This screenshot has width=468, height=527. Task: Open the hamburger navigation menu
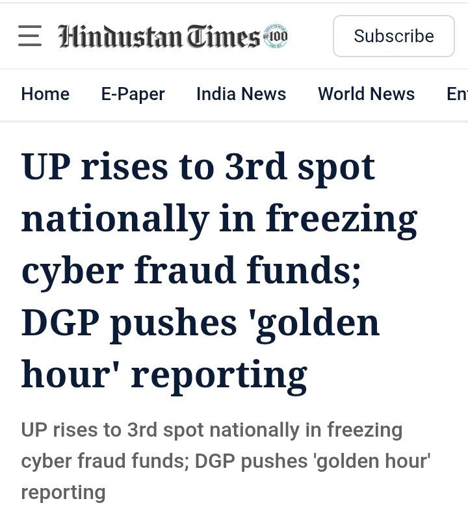coord(30,36)
